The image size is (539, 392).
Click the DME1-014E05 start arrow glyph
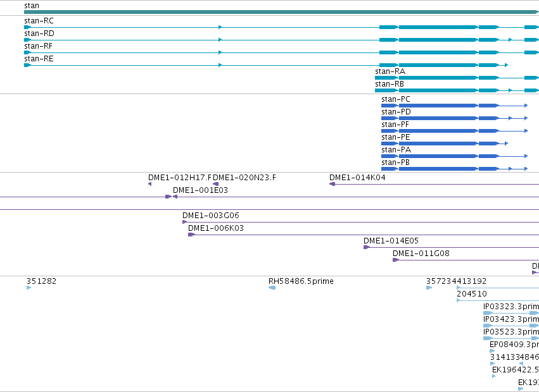[x=367, y=247]
